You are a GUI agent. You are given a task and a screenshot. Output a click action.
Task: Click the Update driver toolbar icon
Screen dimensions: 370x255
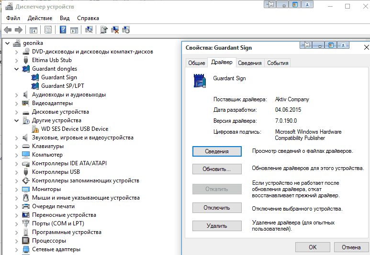[103, 30]
